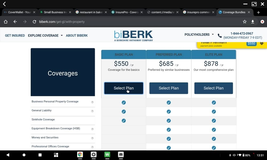The height and width of the screenshot is (160, 267).
Task: Click the ELITE PLAN column header
Action: point(214,55)
